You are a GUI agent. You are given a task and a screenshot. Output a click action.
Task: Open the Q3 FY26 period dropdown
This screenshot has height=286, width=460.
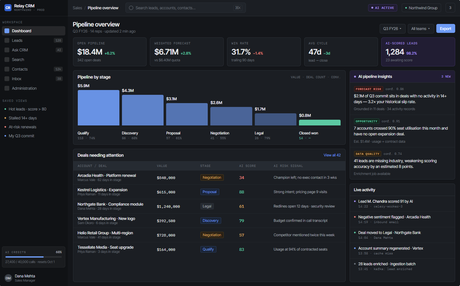pos(392,29)
